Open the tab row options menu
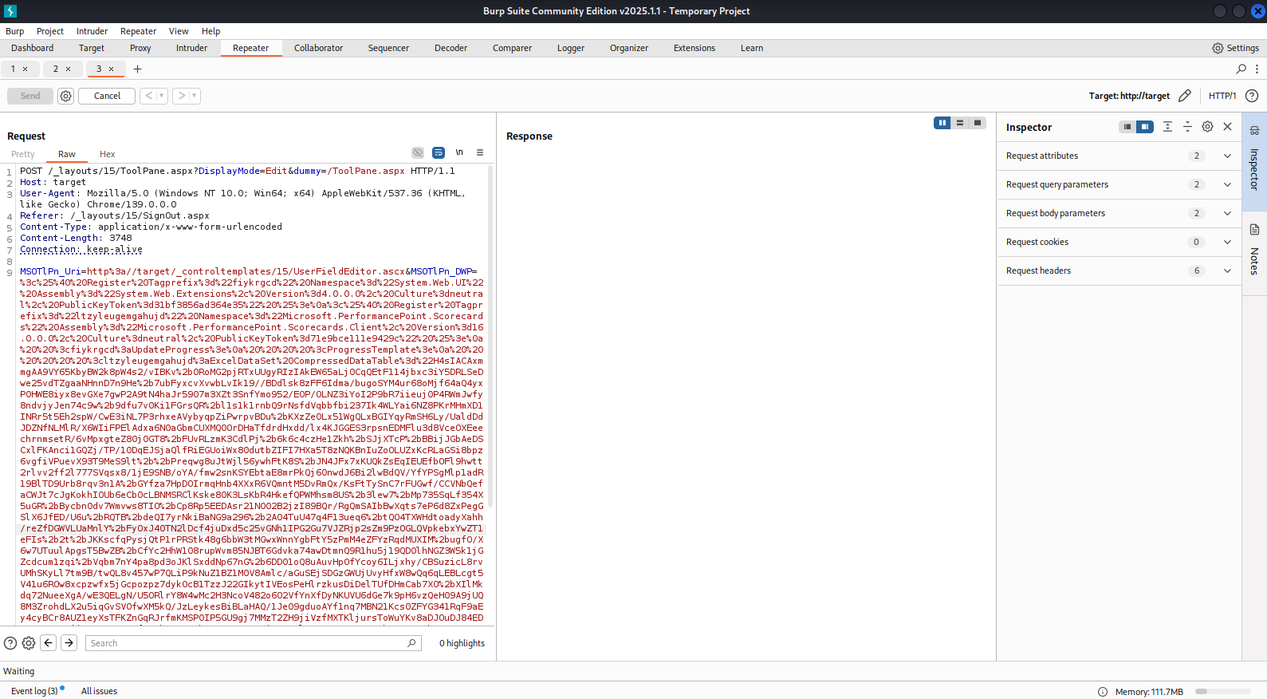The width and height of the screenshot is (1267, 699). [1257, 69]
